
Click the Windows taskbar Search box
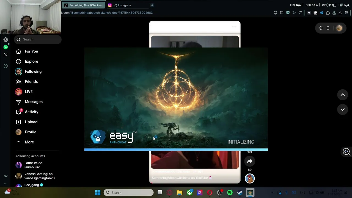[x=128, y=193]
